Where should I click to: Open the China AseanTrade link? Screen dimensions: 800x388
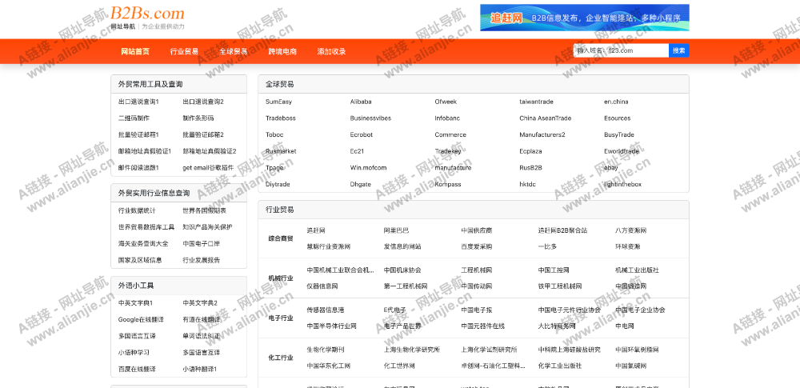pyautogui.click(x=546, y=118)
